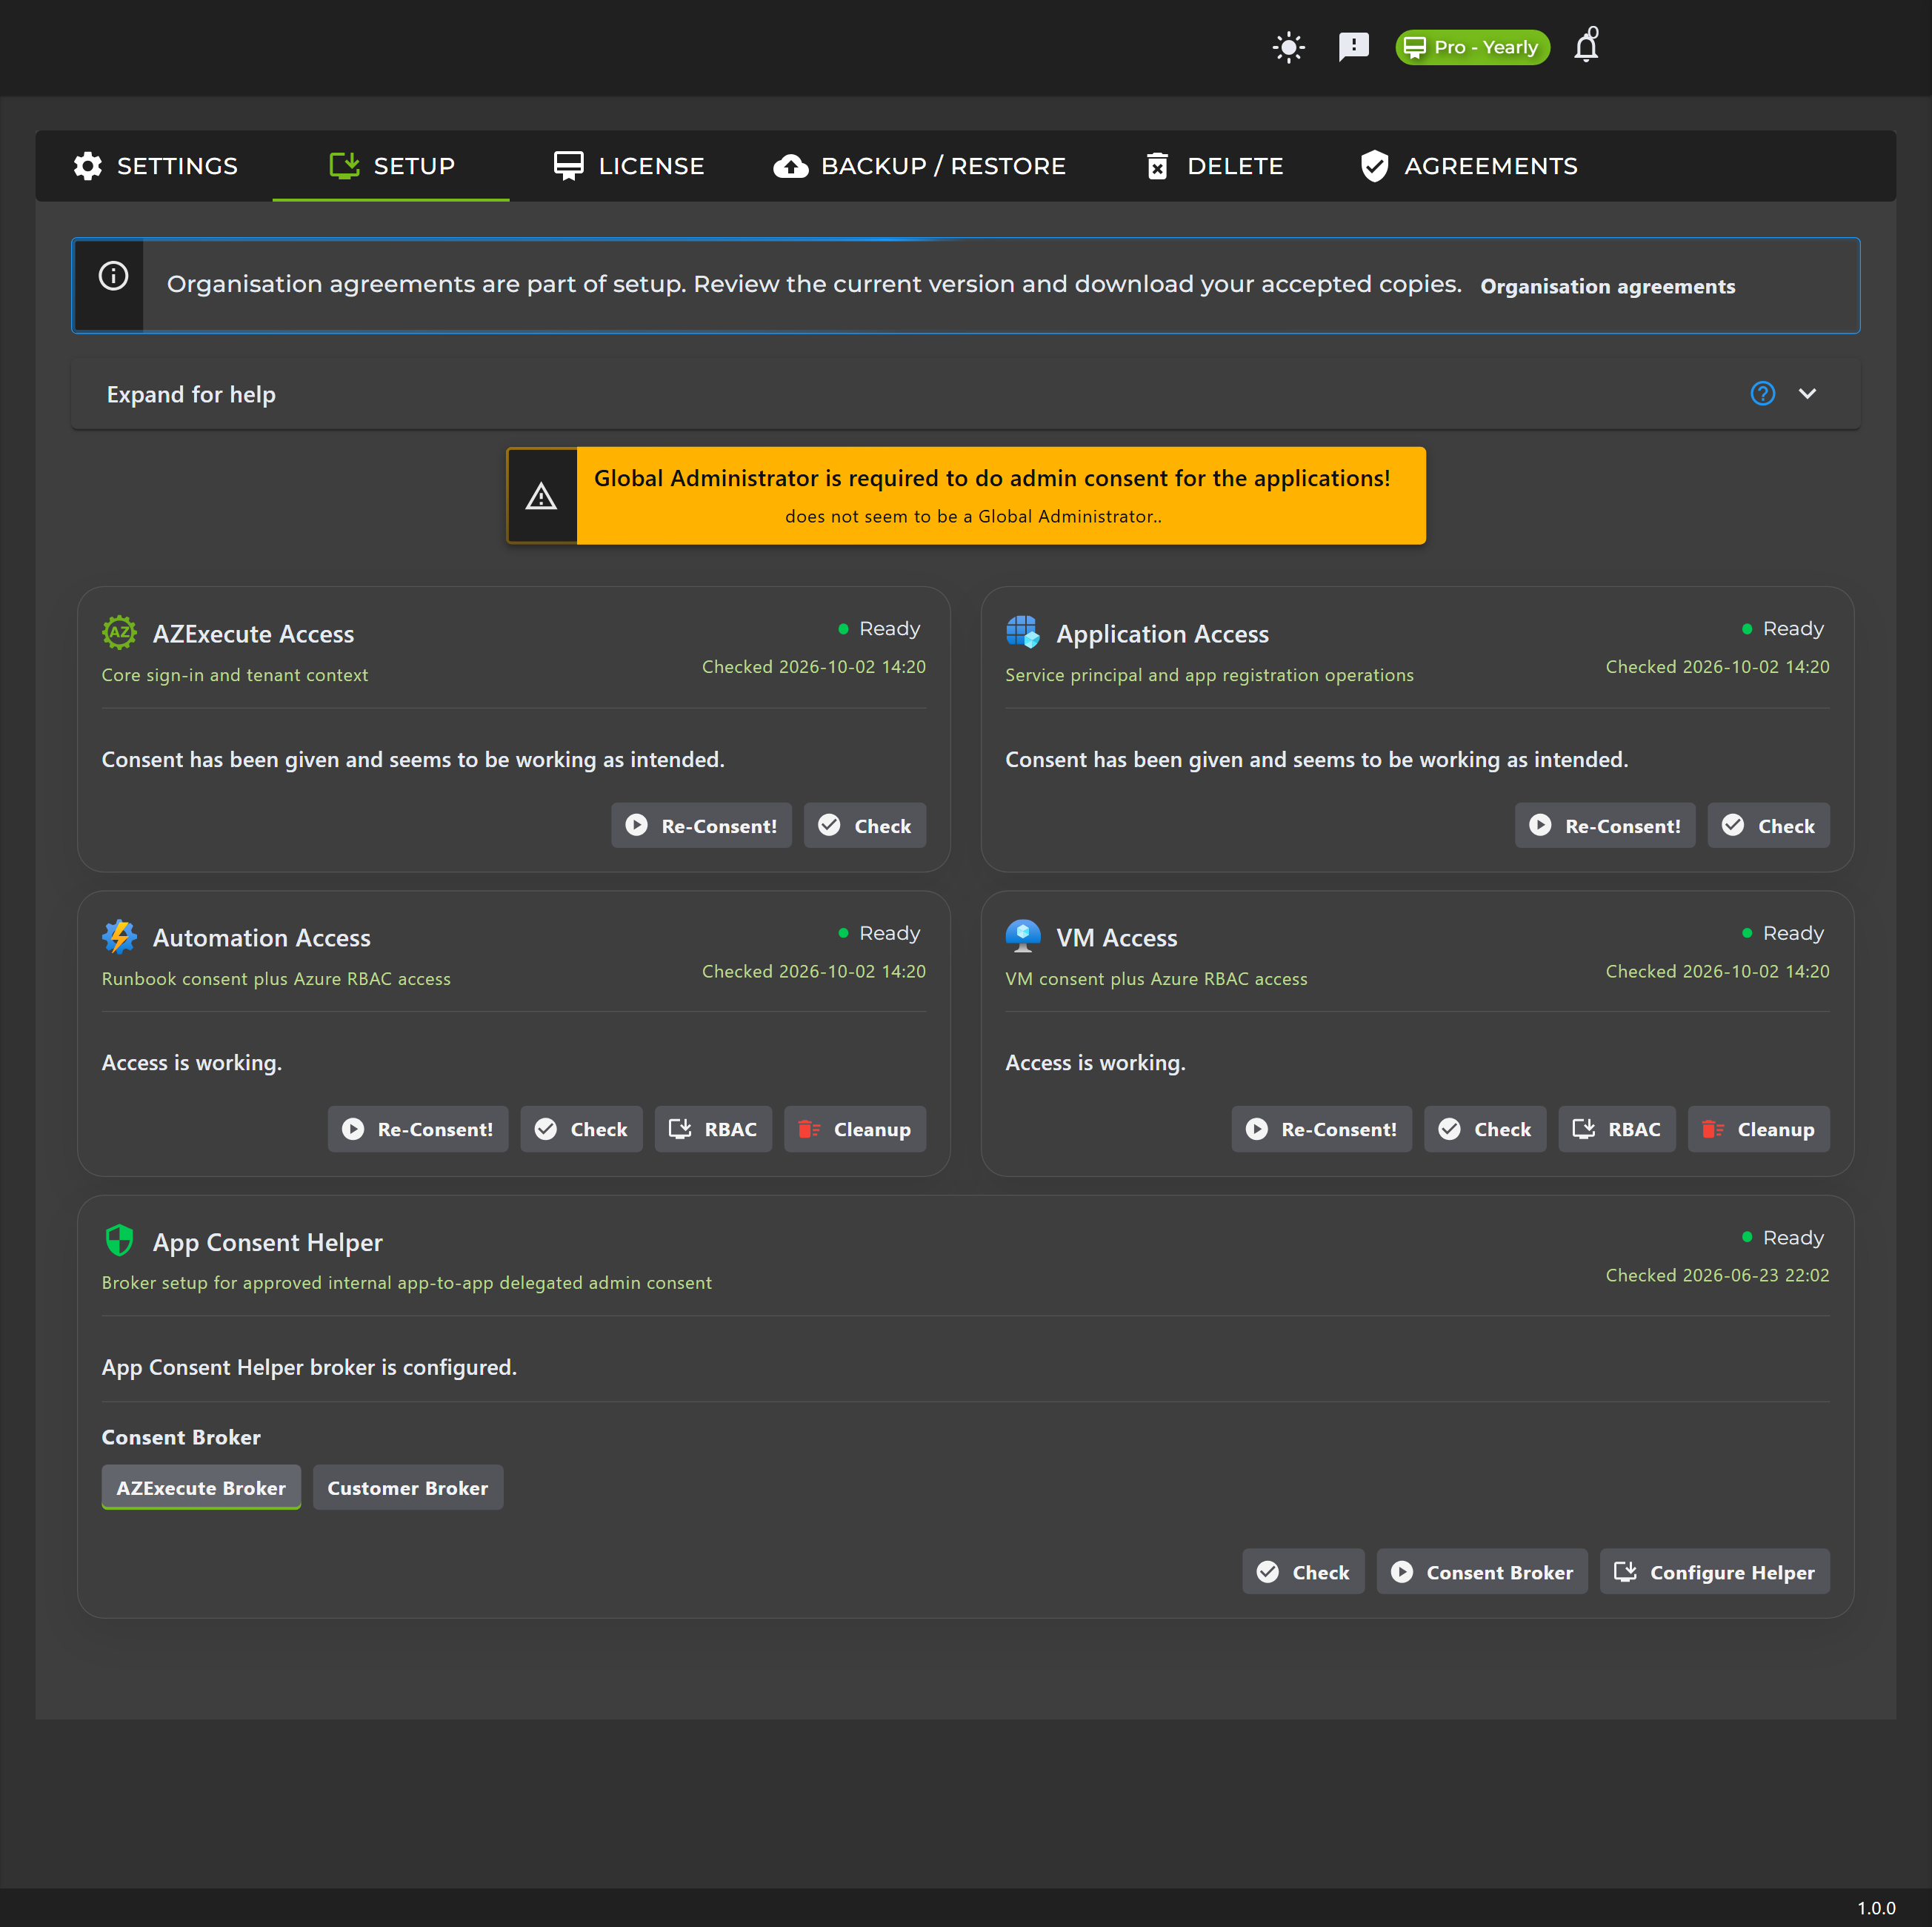Re-Consent Automation Access

tap(418, 1129)
